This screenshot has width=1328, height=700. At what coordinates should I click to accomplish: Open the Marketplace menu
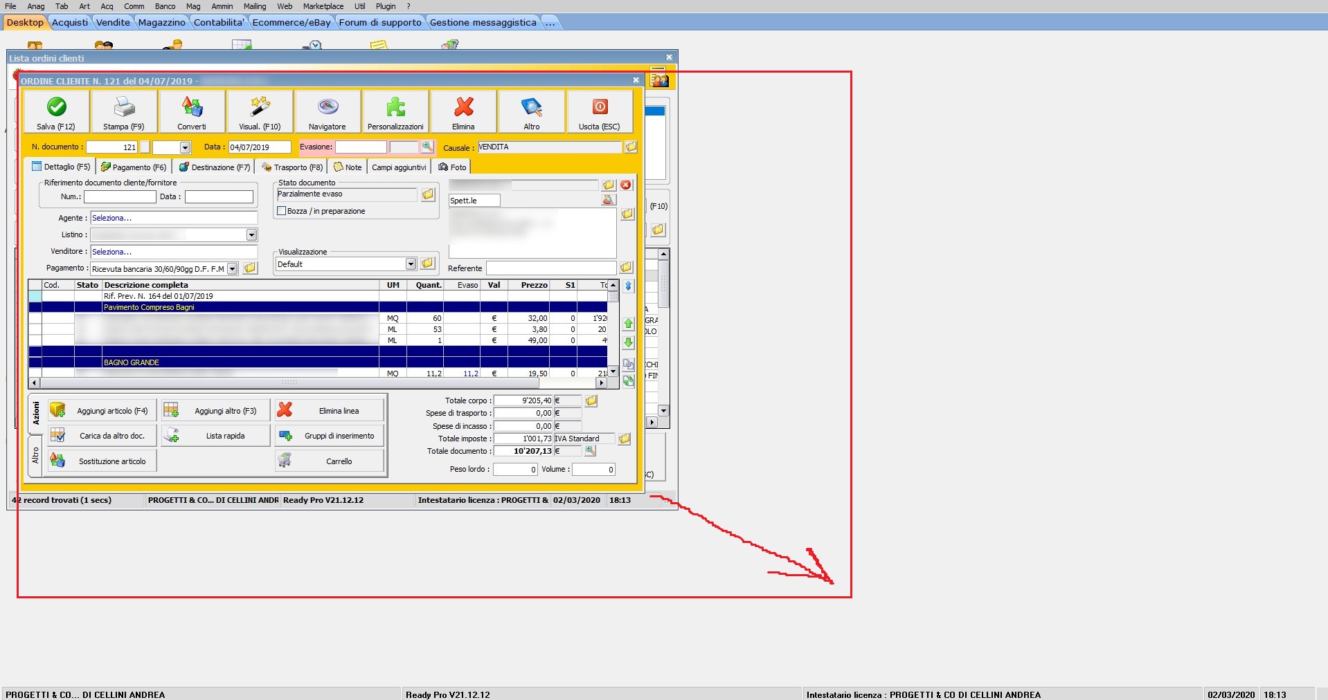tap(323, 6)
